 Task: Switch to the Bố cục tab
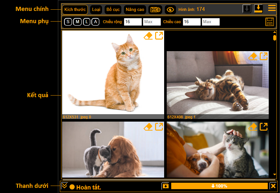(x=113, y=10)
